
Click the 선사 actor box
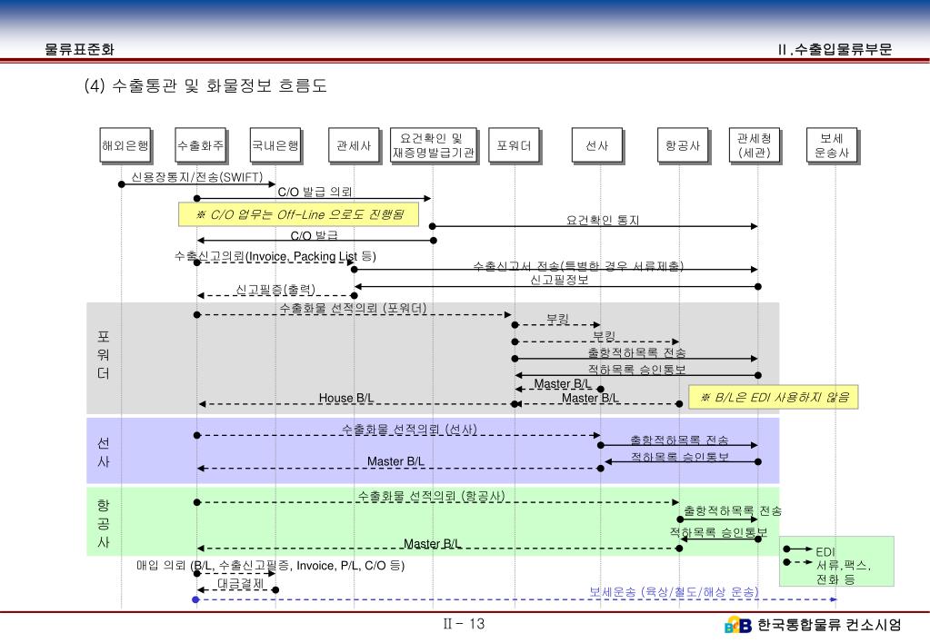[x=597, y=145]
